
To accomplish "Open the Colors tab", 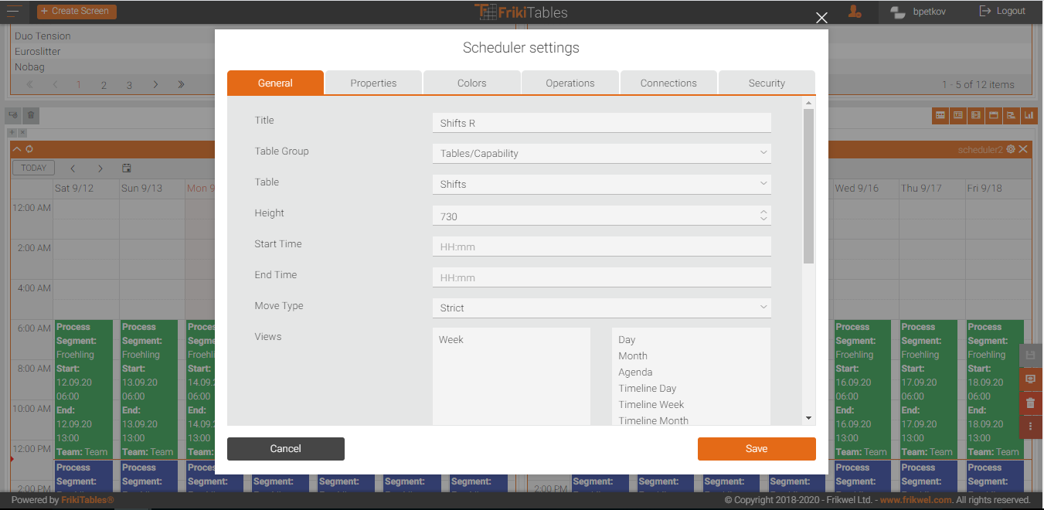I will [471, 83].
